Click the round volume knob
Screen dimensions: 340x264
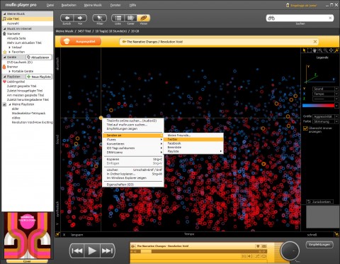tap(290, 251)
